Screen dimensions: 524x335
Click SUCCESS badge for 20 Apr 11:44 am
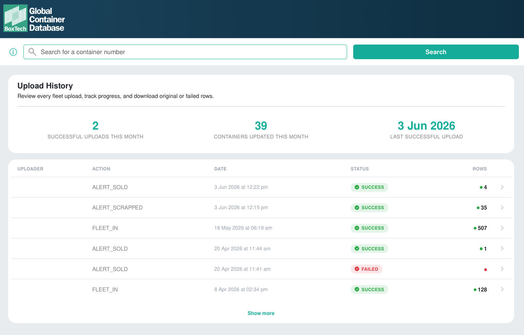coord(369,249)
